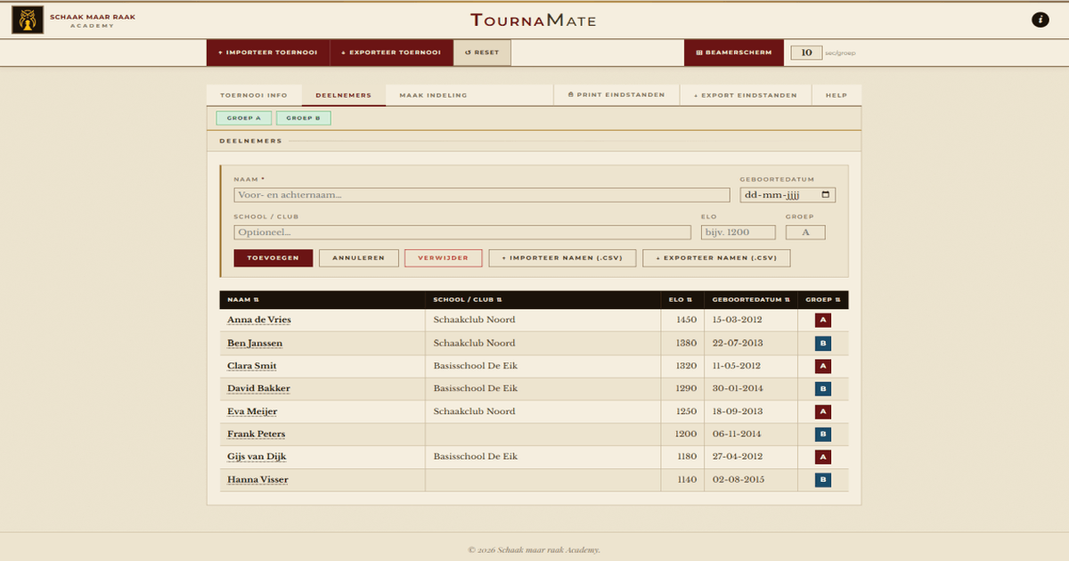Click Print Eindstanden
This screenshot has height=561, width=1069.
[x=616, y=95]
